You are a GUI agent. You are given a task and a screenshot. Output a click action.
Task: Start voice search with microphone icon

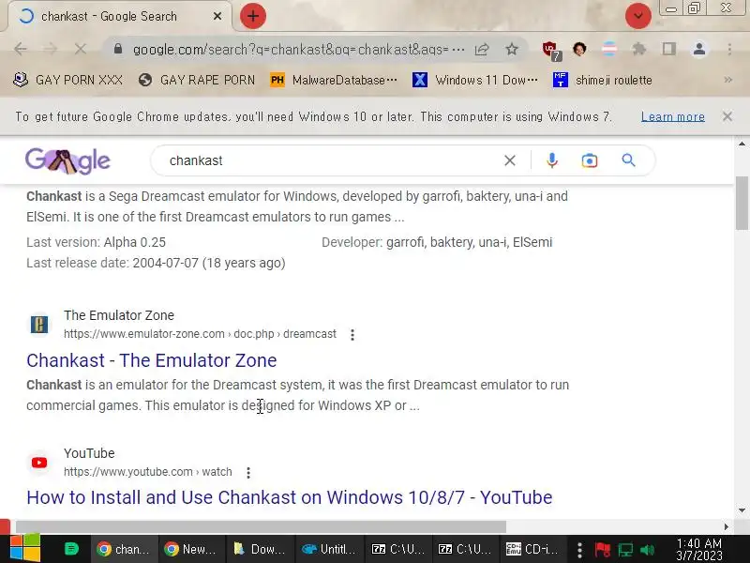pos(551,160)
